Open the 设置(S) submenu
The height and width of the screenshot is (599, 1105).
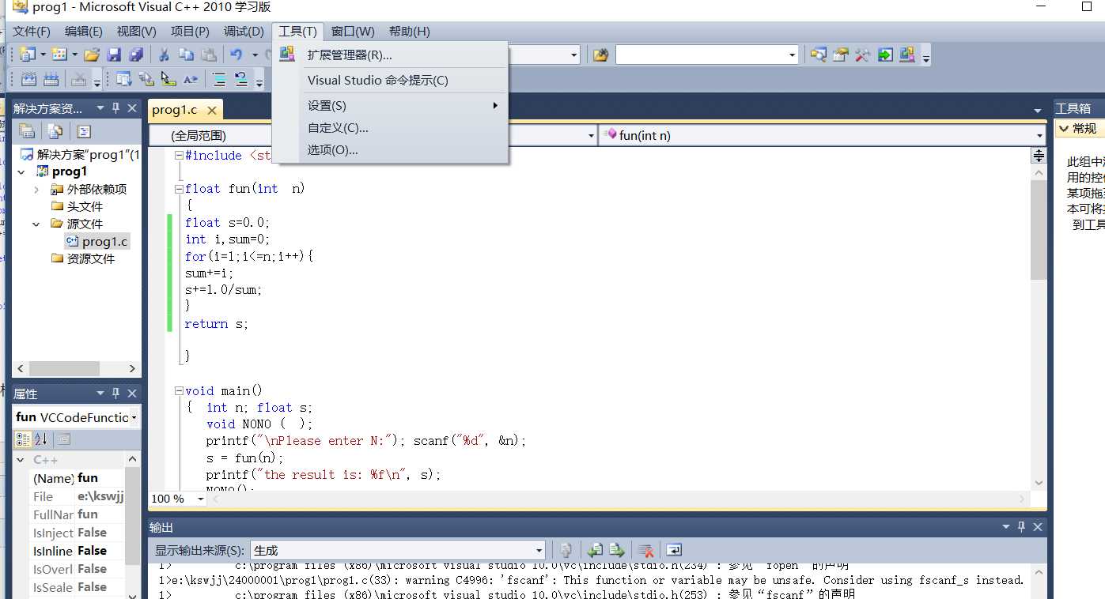(389, 106)
